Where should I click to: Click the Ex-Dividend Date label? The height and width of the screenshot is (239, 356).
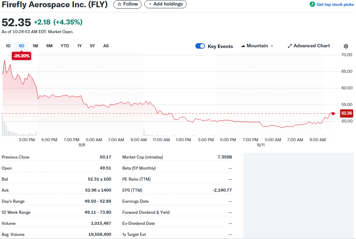139,223
